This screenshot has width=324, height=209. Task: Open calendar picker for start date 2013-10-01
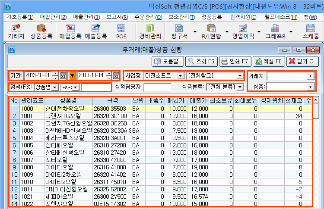pos(63,76)
